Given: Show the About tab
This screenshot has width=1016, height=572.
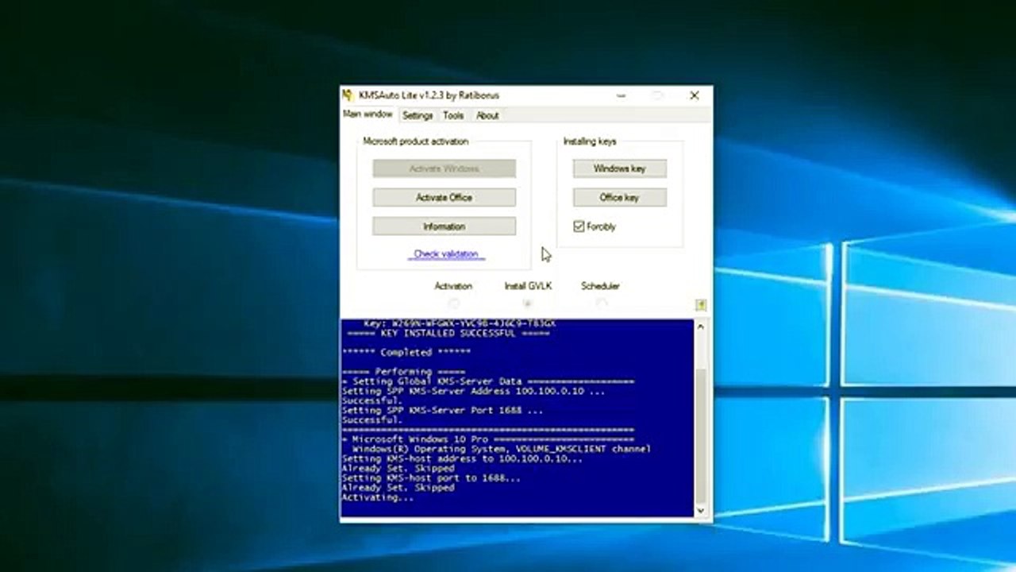Looking at the screenshot, I should click(x=487, y=115).
